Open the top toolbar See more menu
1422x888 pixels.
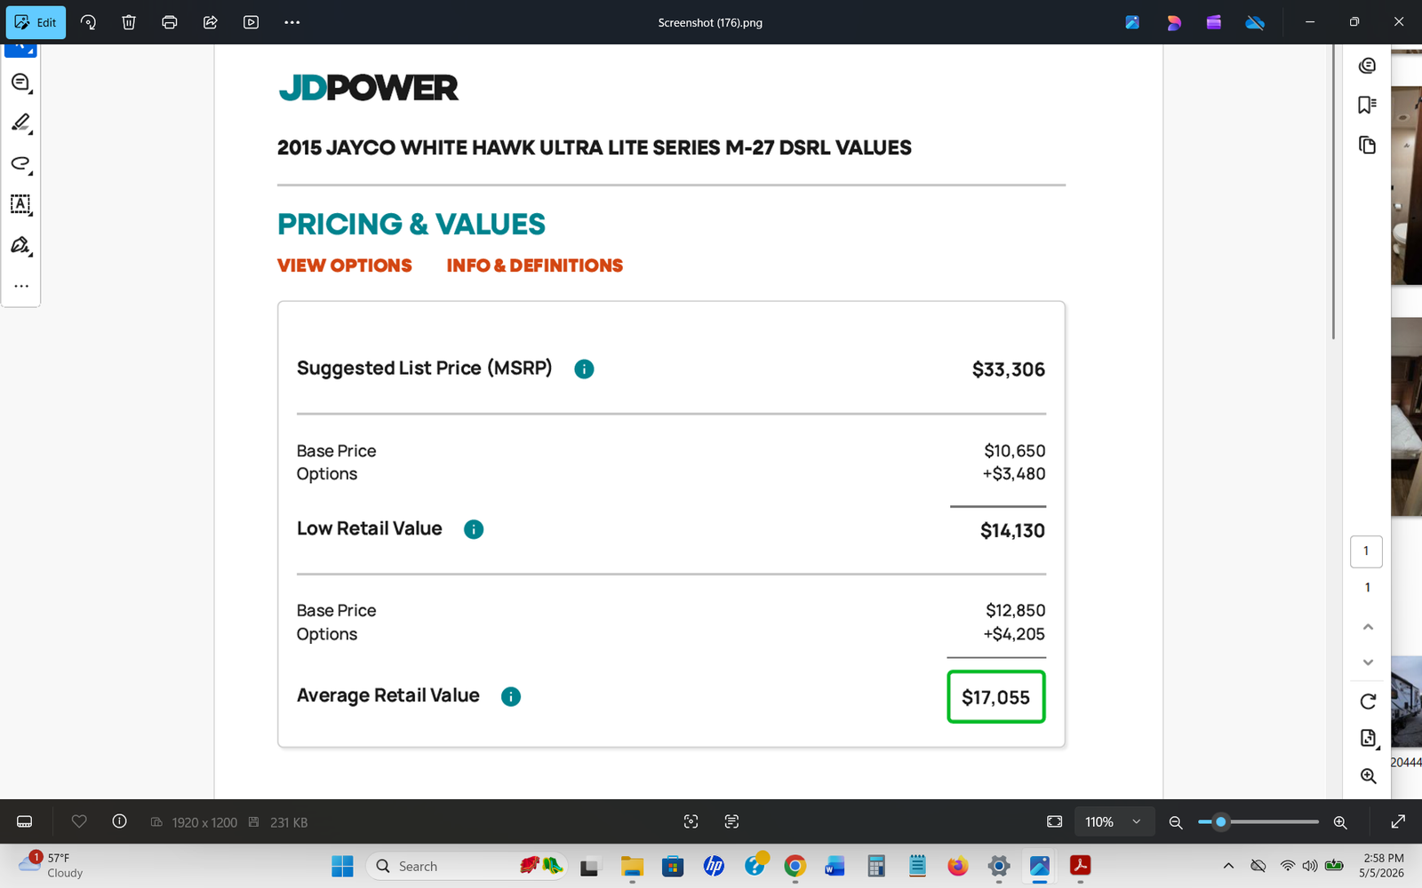click(x=292, y=22)
